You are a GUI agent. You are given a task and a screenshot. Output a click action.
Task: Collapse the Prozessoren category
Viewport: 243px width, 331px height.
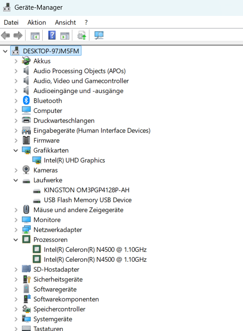[16, 240]
